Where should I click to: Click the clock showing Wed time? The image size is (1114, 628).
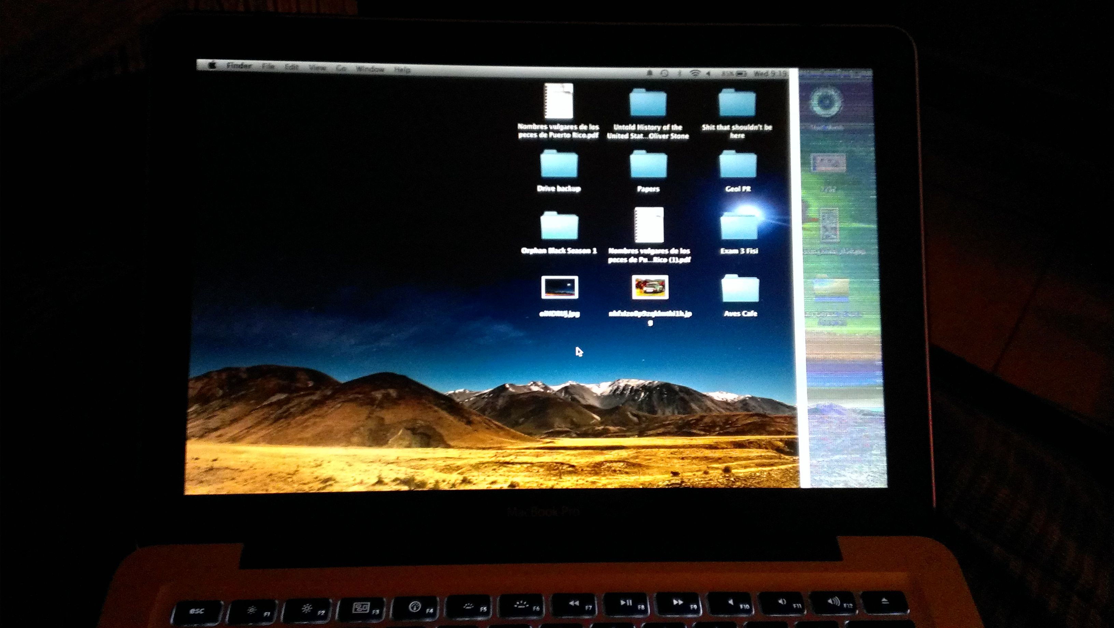(770, 74)
